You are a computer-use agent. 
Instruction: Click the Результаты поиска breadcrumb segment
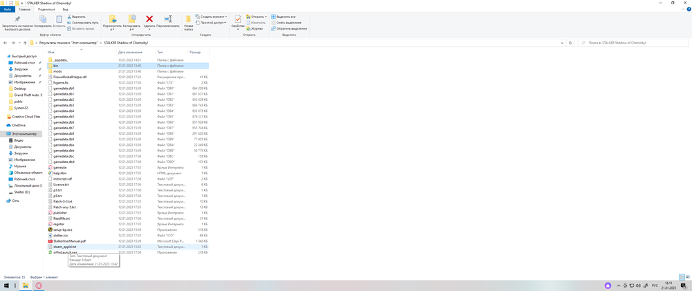pos(69,43)
